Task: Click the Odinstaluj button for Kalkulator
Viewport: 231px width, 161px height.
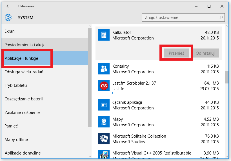Action: [205, 53]
